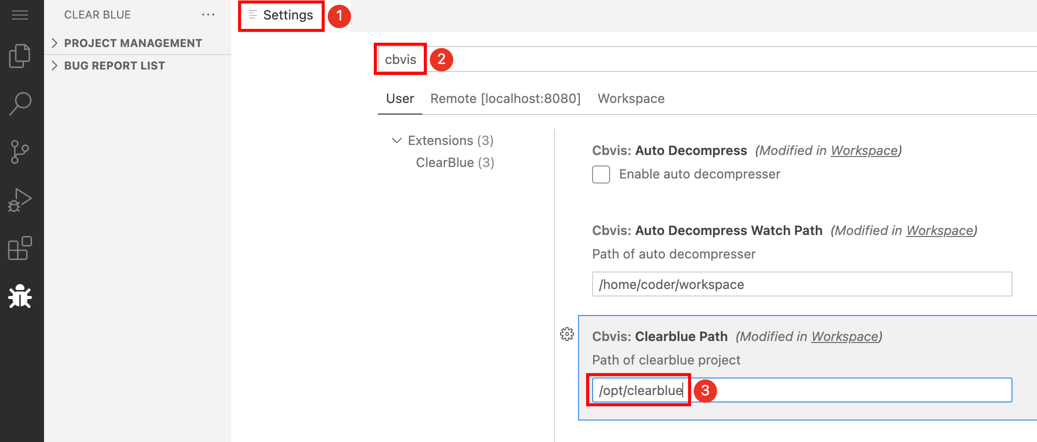
Task: Switch to the Remote [localhost:8080] tab
Action: click(x=505, y=98)
